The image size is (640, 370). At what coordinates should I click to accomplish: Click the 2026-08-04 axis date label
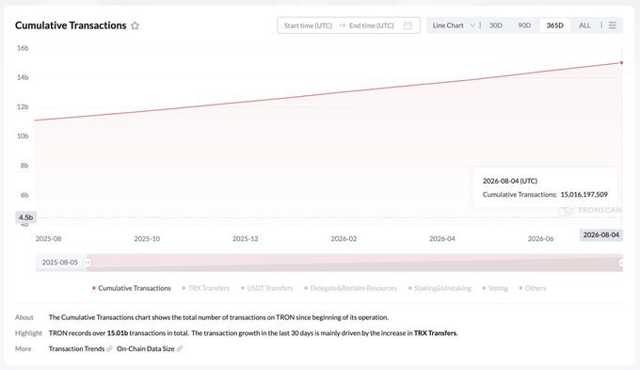[600, 234]
